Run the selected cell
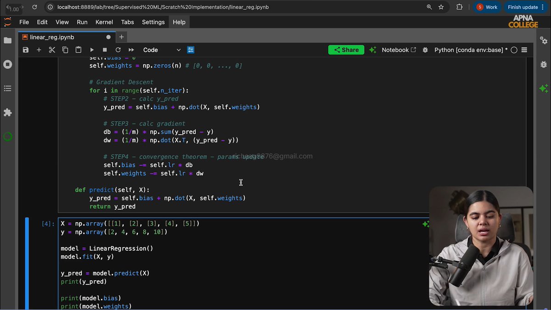The width and height of the screenshot is (551, 310). 92,50
